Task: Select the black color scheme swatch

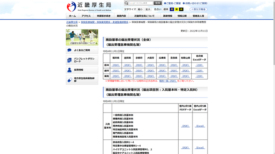Action: coord(181,9)
